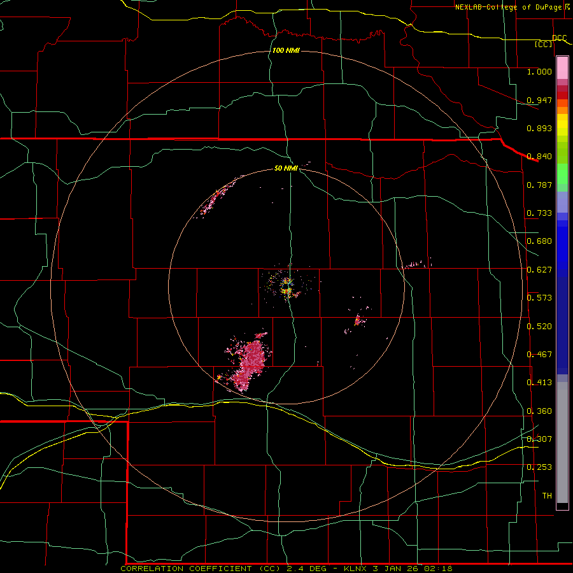Pick the gray segment of the color bar
The height and width of the screenshot is (573, 573).
click(x=562, y=442)
